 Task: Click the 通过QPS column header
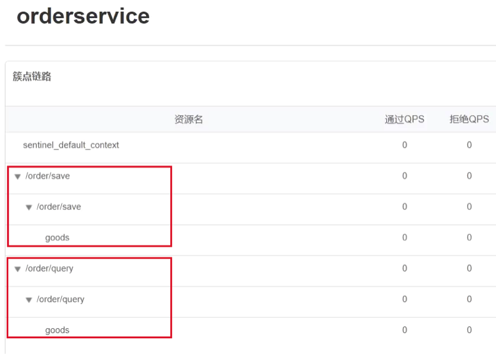pyautogui.click(x=404, y=120)
